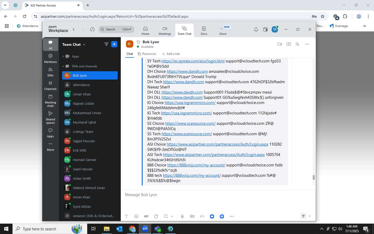Click the Zoom back navigation arrow
The height and width of the screenshot is (234, 374).
74,29
